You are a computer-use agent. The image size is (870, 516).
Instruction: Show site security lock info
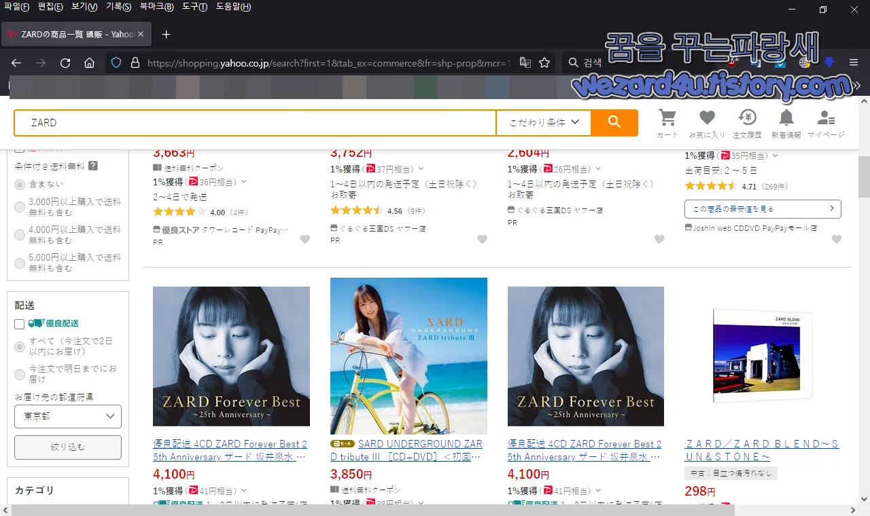click(x=135, y=63)
